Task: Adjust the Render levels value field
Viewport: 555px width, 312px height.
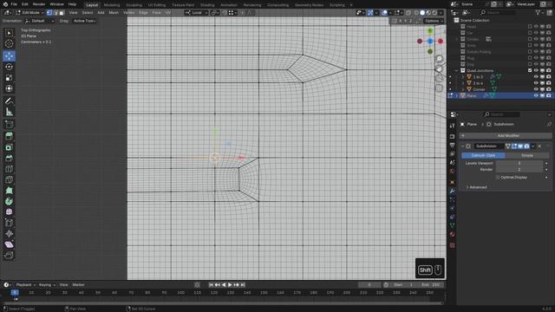Action: tap(519, 170)
